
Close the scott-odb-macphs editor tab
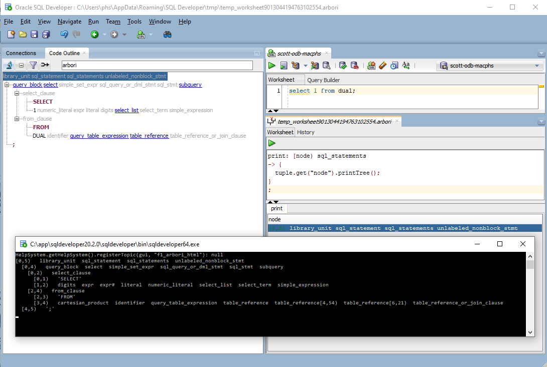click(x=327, y=53)
